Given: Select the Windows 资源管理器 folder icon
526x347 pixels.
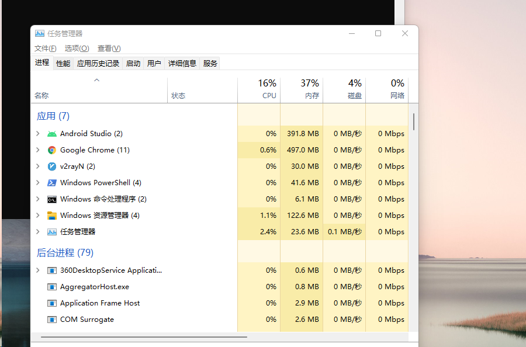Looking at the screenshot, I should click(52, 216).
